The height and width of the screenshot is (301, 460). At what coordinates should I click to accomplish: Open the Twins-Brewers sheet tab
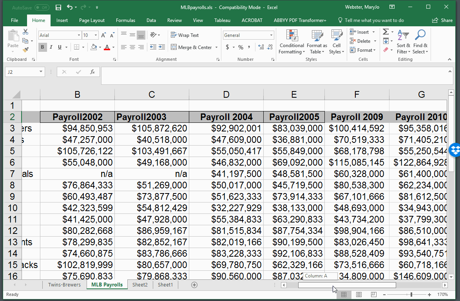(x=64, y=285)
